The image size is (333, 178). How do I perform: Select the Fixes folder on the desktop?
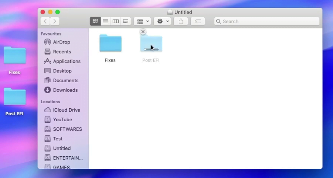[x=15, y=55]
